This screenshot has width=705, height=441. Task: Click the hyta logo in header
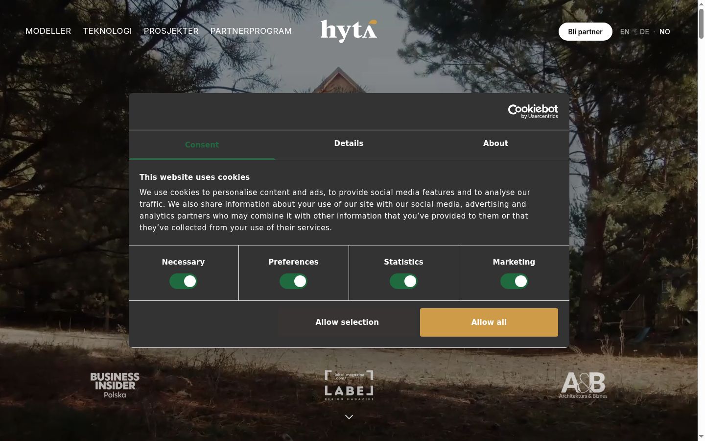[349, 31]
